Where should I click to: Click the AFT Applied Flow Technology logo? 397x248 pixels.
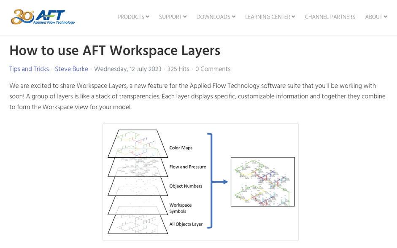[43, 17]
